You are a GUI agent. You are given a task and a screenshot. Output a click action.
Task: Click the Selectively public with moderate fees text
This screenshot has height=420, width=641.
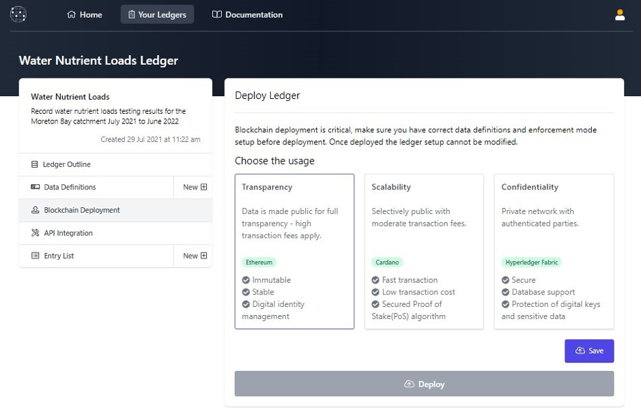[419, 217]
